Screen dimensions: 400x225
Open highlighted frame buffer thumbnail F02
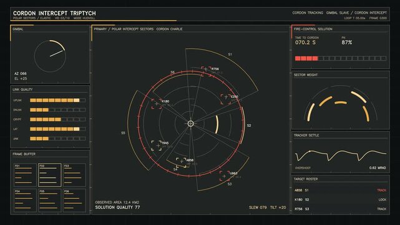tap(50, 175)
